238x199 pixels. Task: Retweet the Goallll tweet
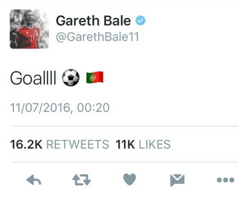coord(82,180)
